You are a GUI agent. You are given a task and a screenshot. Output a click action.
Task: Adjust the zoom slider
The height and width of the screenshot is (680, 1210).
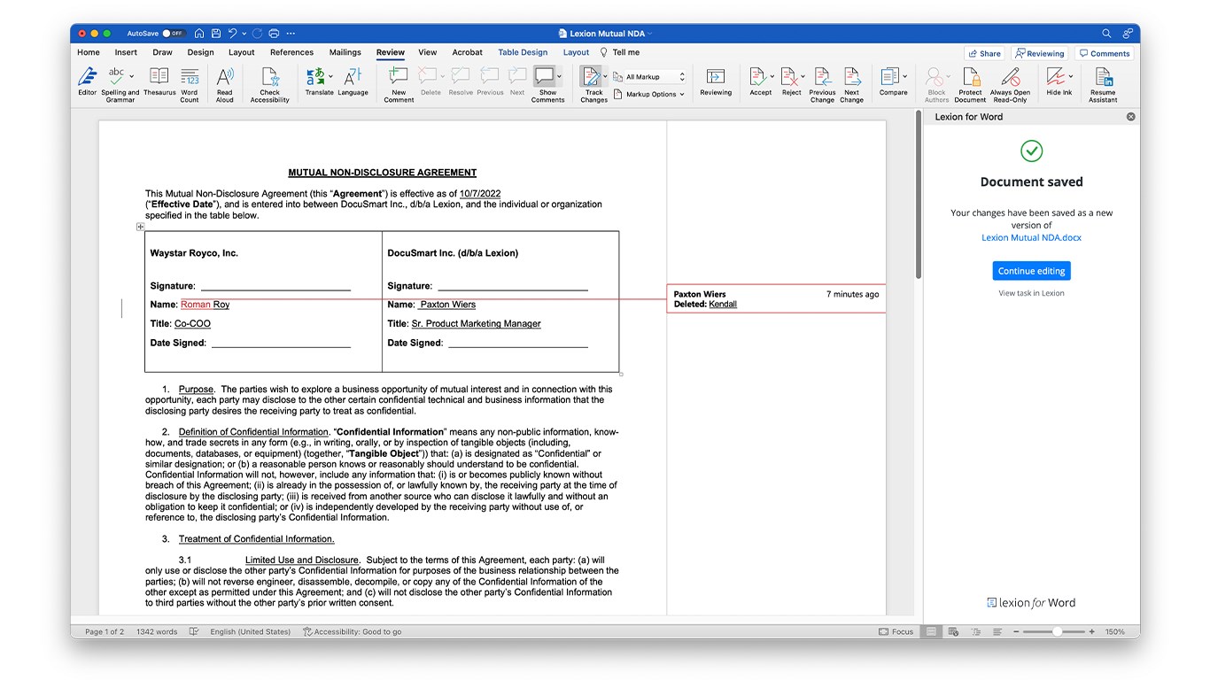(1056, 631)
